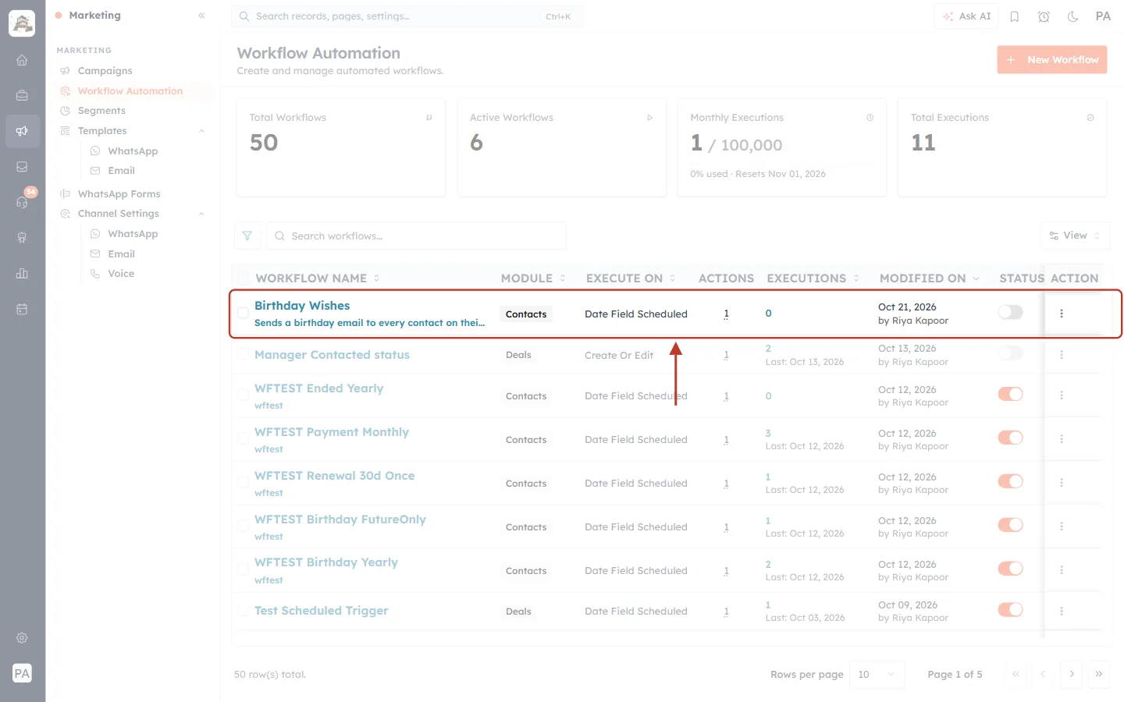This screenshot has height=702, width=1124.
Task: Open rows per page dropdown
Action: (877, 674)
